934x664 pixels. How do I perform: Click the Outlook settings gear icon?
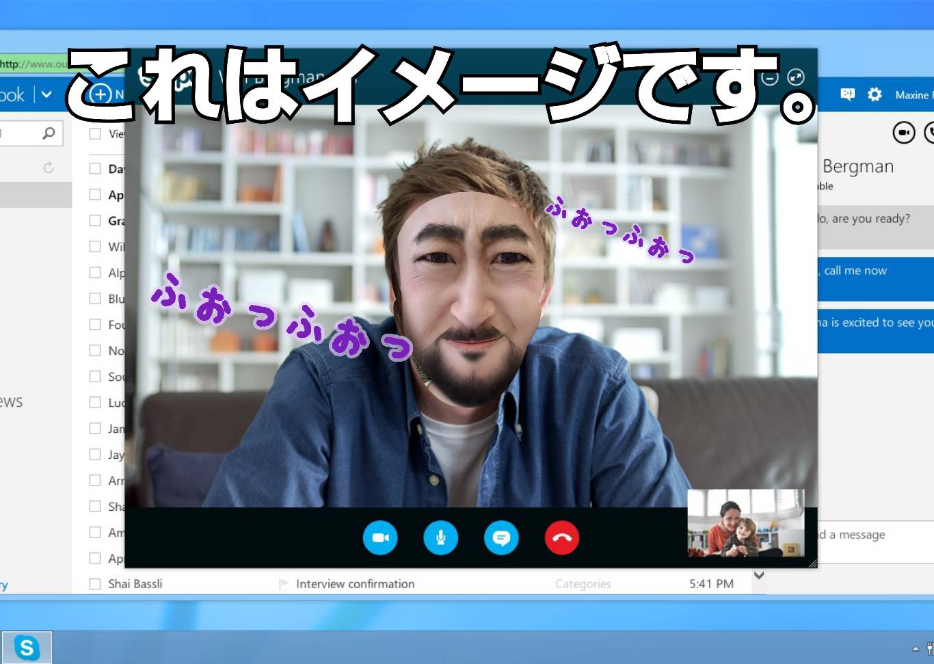875,94
